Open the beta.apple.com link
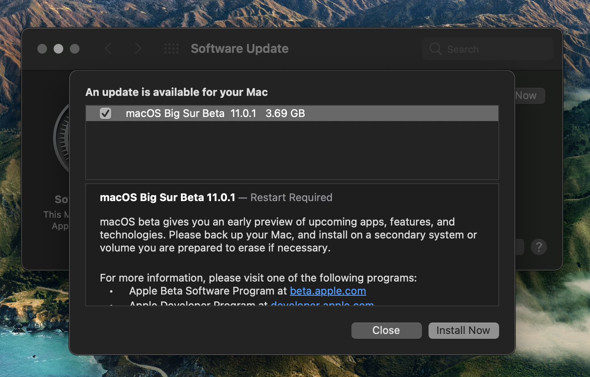Image resolution: width=590 pixels, height=377 pixels. point(328,291)
